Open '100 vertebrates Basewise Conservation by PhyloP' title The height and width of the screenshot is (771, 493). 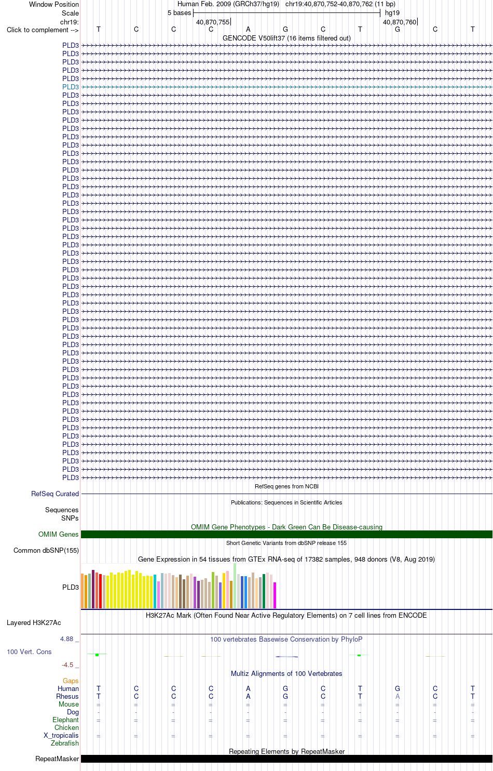pyautogui.click(x=286, y=639)
